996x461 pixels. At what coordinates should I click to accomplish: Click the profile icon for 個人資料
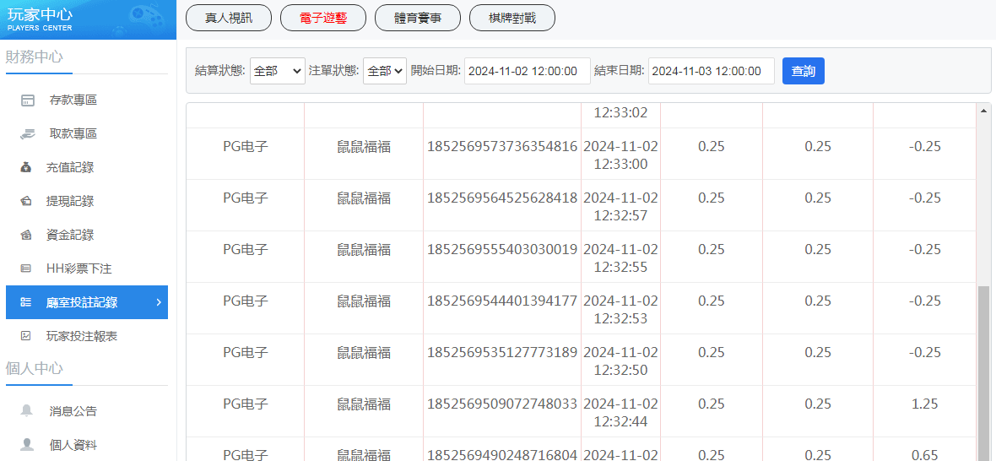click(27, 445)
